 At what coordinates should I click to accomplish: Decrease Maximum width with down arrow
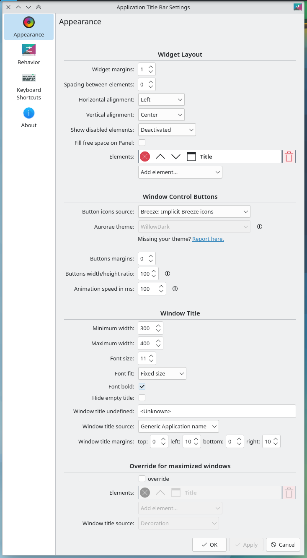(158, 346)
